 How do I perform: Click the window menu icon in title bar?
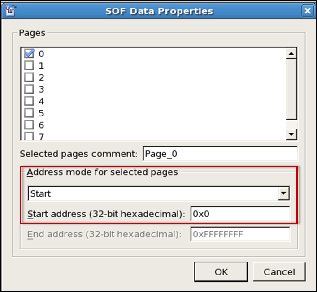(x=9, y=10)
